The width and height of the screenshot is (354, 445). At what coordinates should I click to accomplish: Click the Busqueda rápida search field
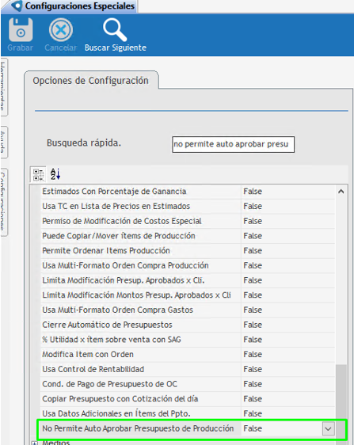point(233,144)
